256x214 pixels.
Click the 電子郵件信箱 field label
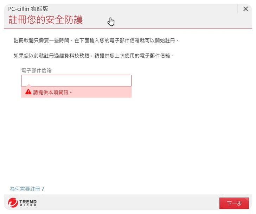pyautogui.click(x=36, y=70)
